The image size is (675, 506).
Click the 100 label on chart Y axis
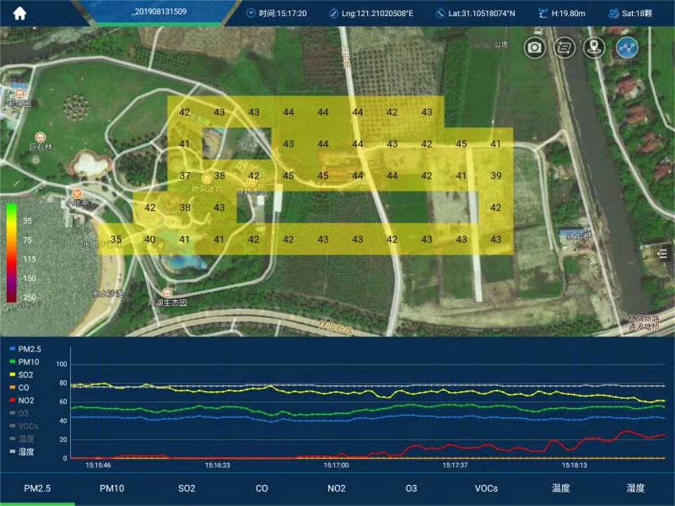click(61, 364)
